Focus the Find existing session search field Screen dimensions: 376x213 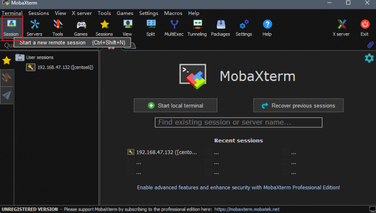coord(238,122)
